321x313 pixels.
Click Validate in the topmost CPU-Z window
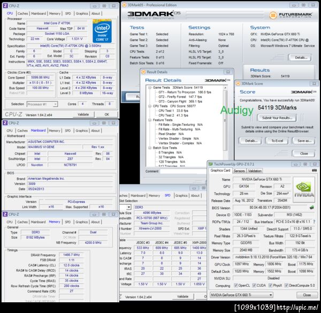point(83,114)
